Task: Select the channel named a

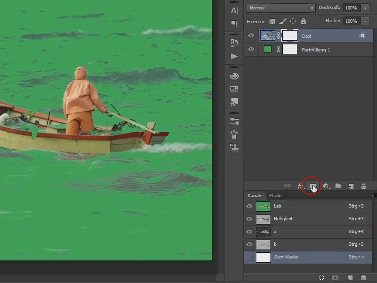Action: 308,232
